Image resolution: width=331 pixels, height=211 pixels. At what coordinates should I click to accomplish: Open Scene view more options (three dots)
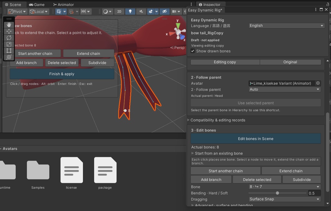pos(191,4)
